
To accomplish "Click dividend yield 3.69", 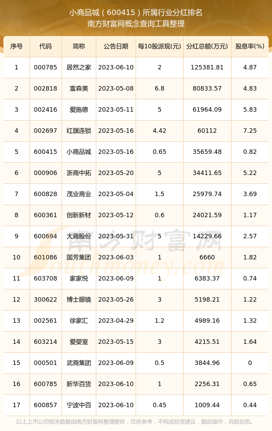I will pos(250,194).
